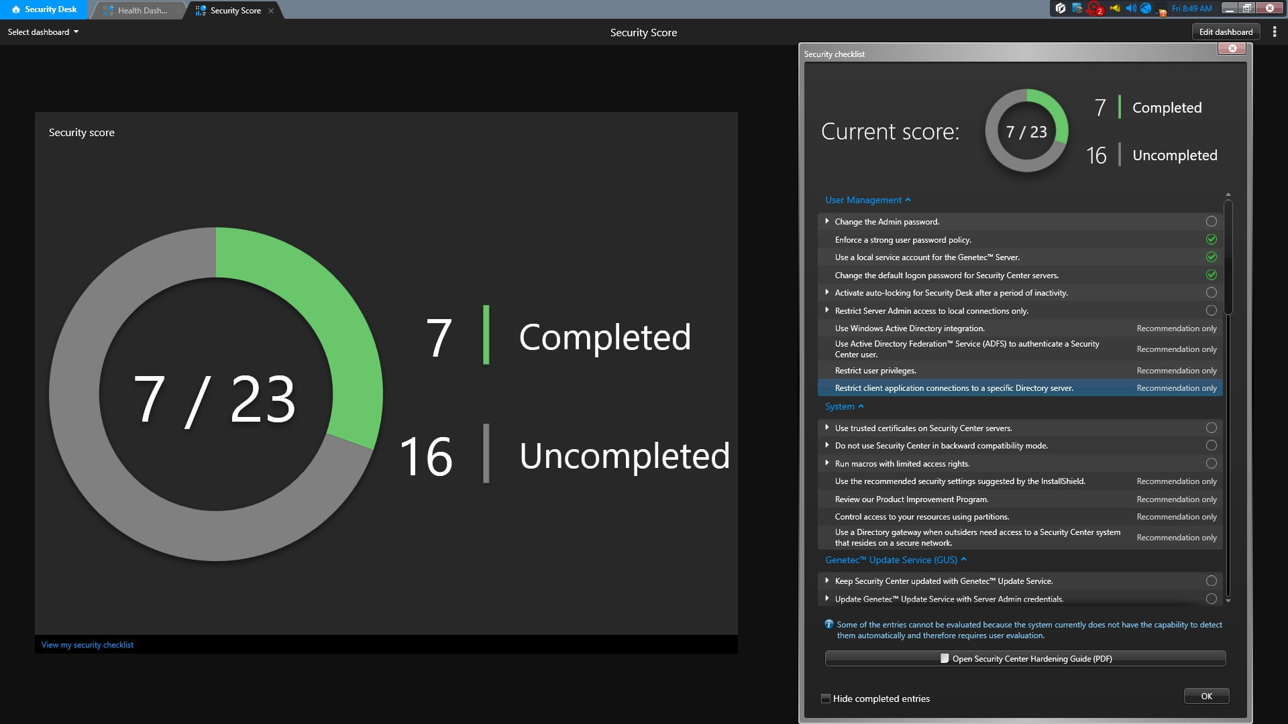Click the Genetec logo tray icon
The height and width of the screenshot is (724, 1288).
(x=1060, y=9)
